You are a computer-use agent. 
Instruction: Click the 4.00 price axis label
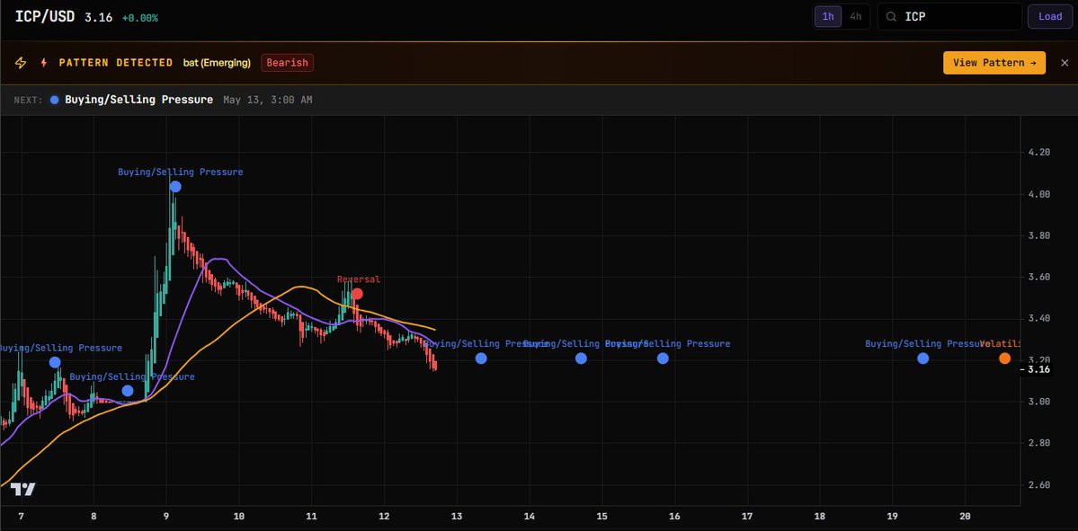pyautogui.click(x=1038, y=194)
